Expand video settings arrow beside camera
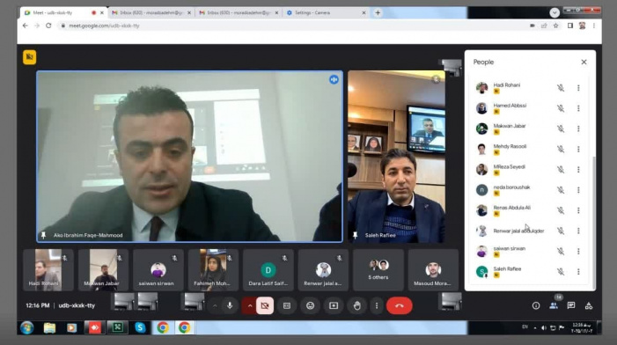 pos(249,305)
